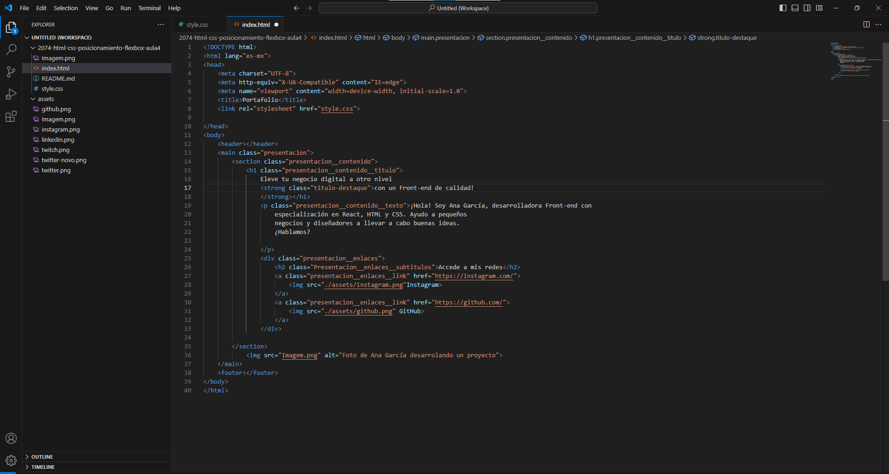This screenshot has height=474, width=889.
Task: Click main.presentacion breadcrumb
Action: [441, 38]
